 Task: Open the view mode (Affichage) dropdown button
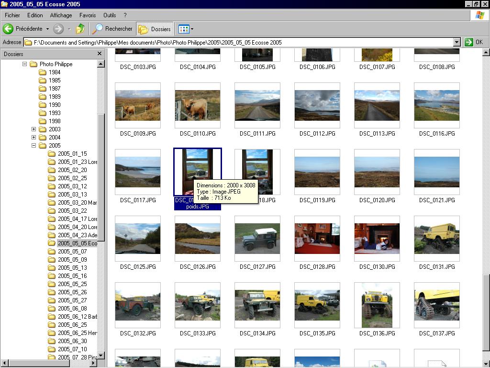186,29
